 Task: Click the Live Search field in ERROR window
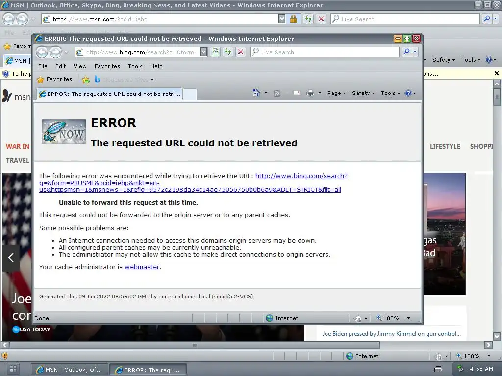(325, 52)
